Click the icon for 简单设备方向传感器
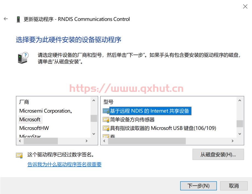Screen dimensions: 252x194 point(106,120)
